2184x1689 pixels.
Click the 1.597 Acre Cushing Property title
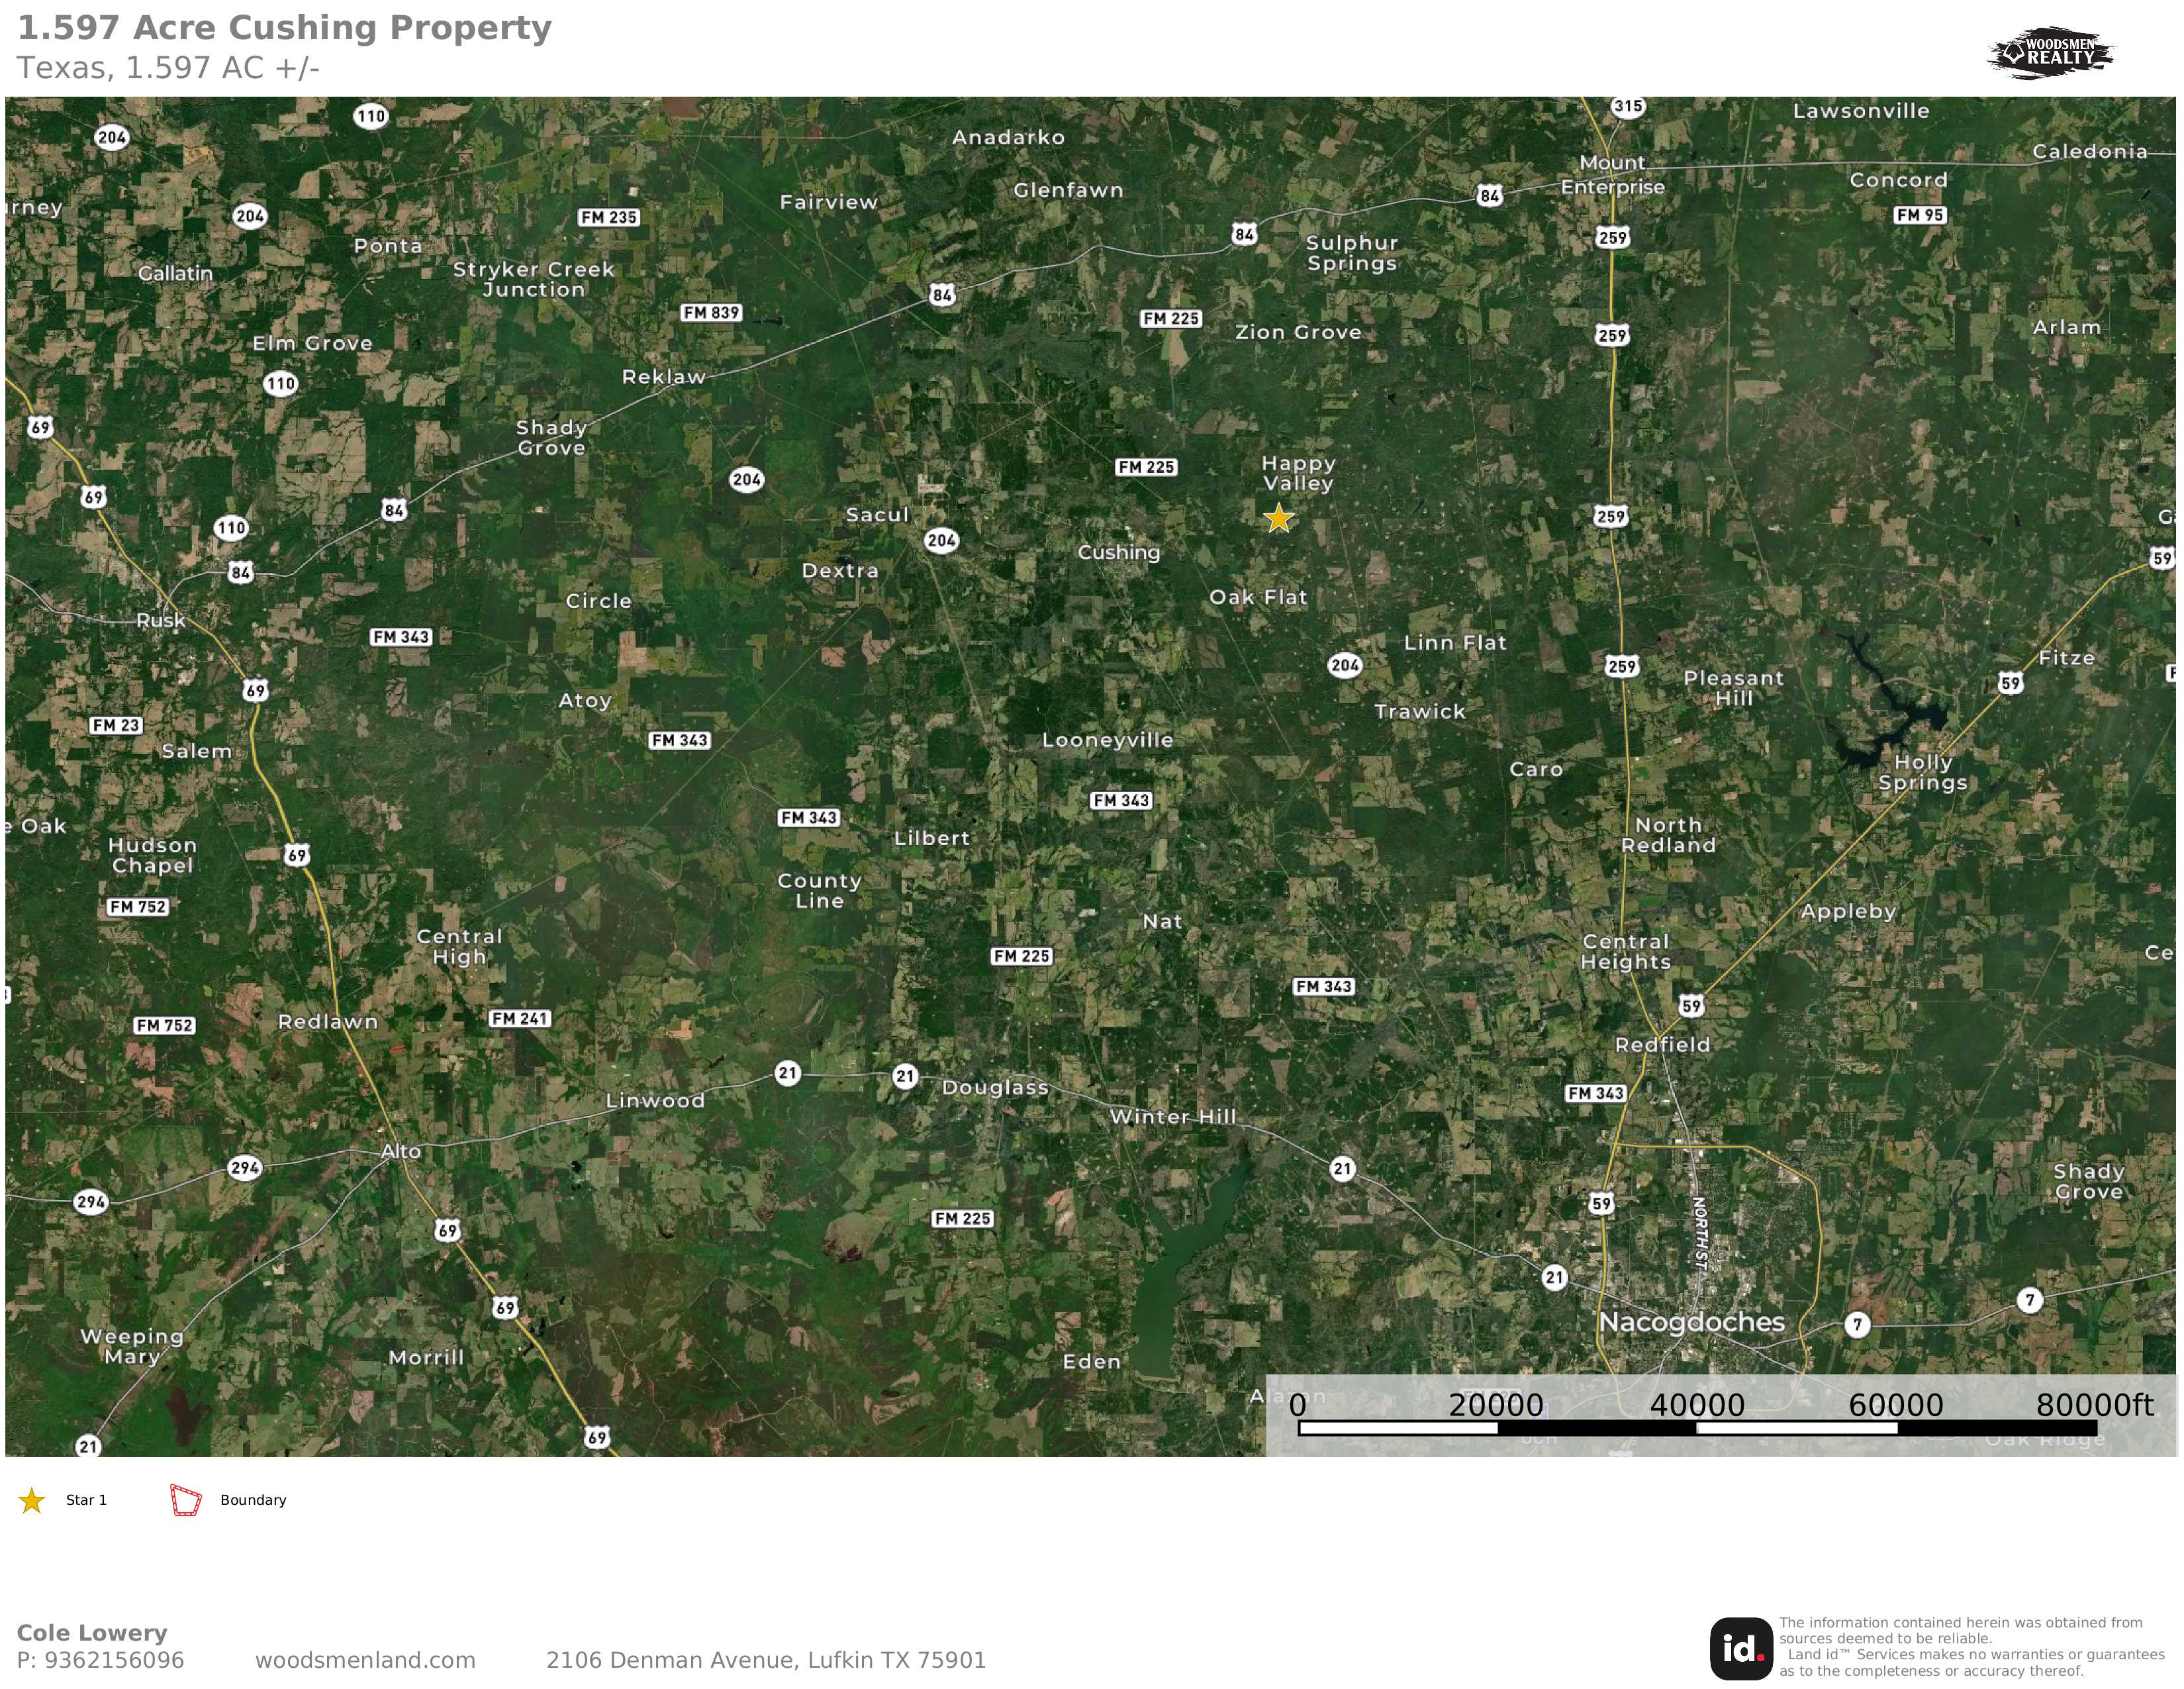(x=284, y=27)
